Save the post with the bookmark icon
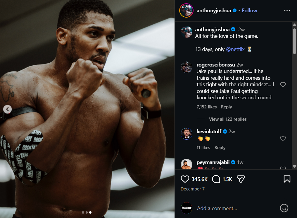297x218 pixels. (287, 179)
